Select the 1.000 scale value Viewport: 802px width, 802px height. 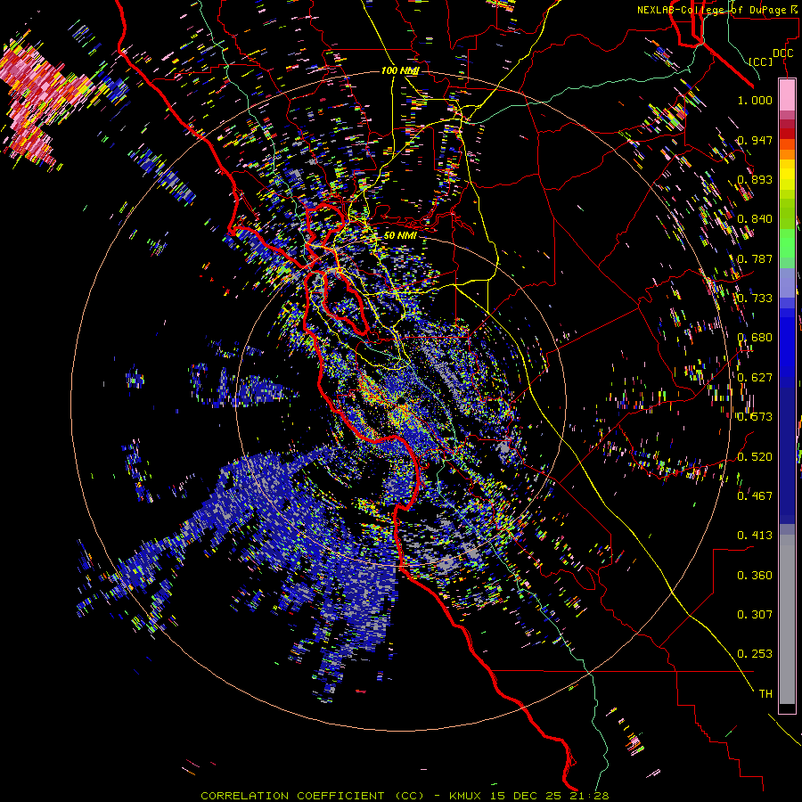click(x=755, y=100)
